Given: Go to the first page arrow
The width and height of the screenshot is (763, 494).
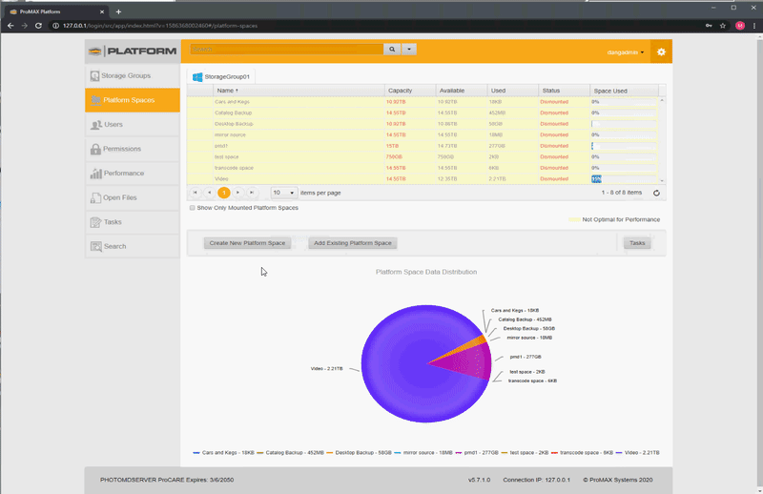Looking at the screenshot, I should (196, 193).
